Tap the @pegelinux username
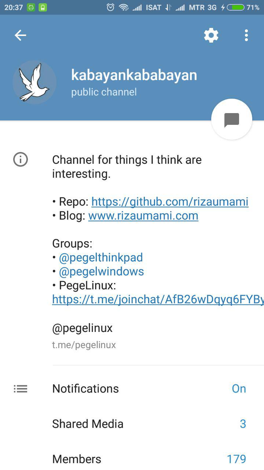The image size is (264, 470). 82,328
